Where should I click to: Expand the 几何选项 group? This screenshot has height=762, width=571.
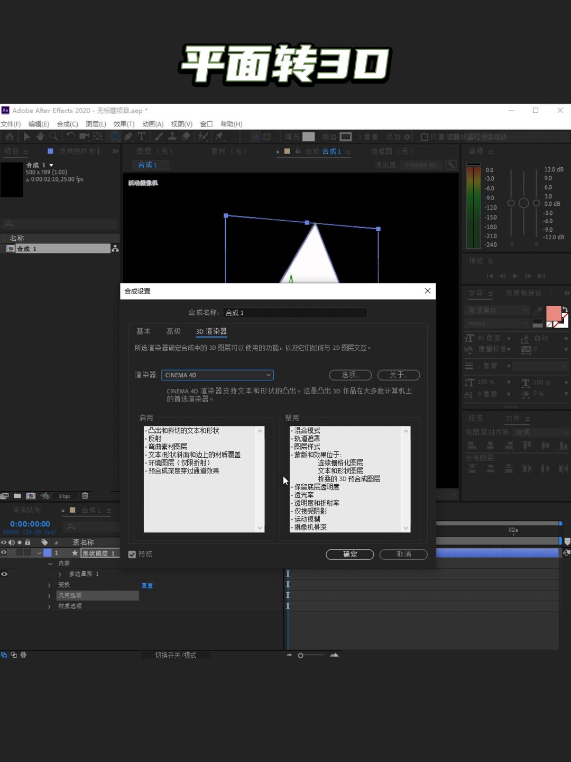(49, 596)
